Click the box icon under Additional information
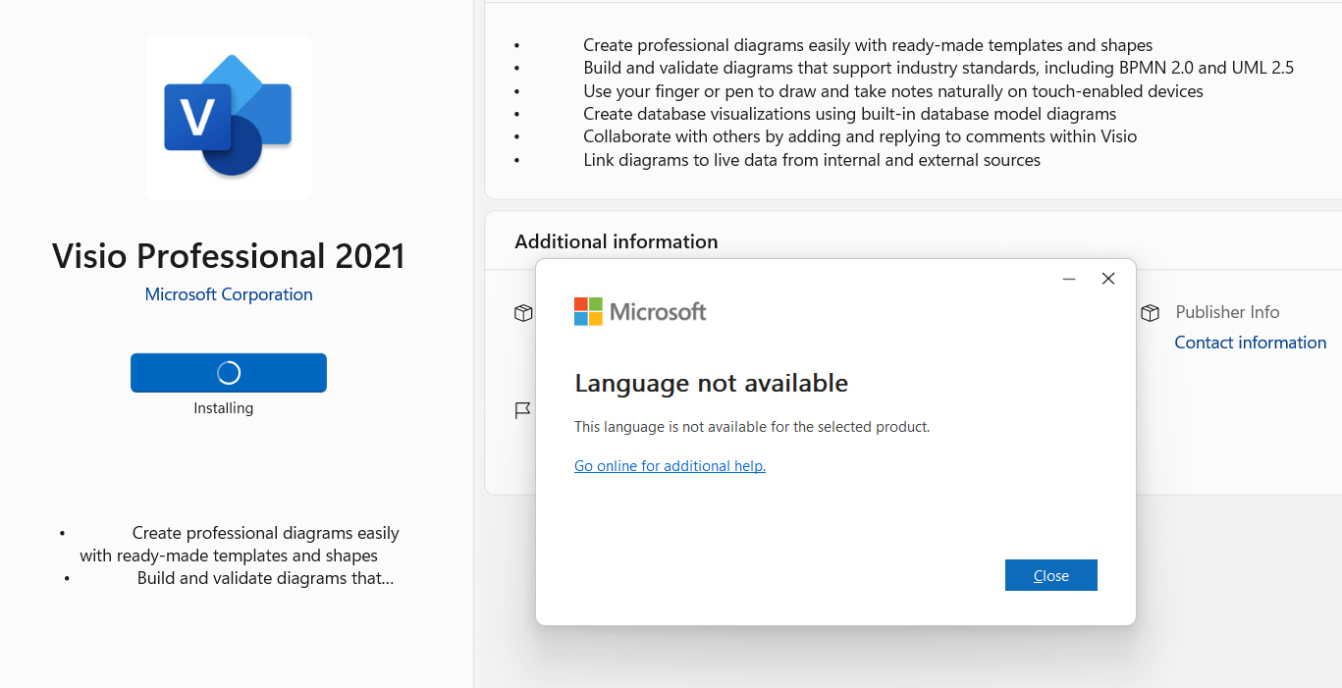1342x688 pixels. 523,313
